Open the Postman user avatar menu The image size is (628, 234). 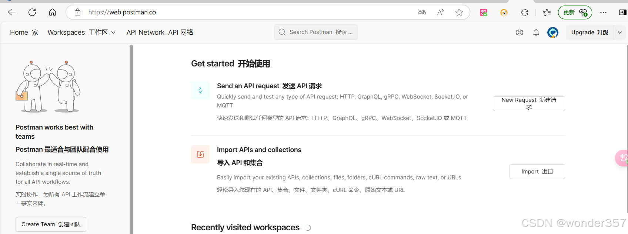tap(553, 32)
